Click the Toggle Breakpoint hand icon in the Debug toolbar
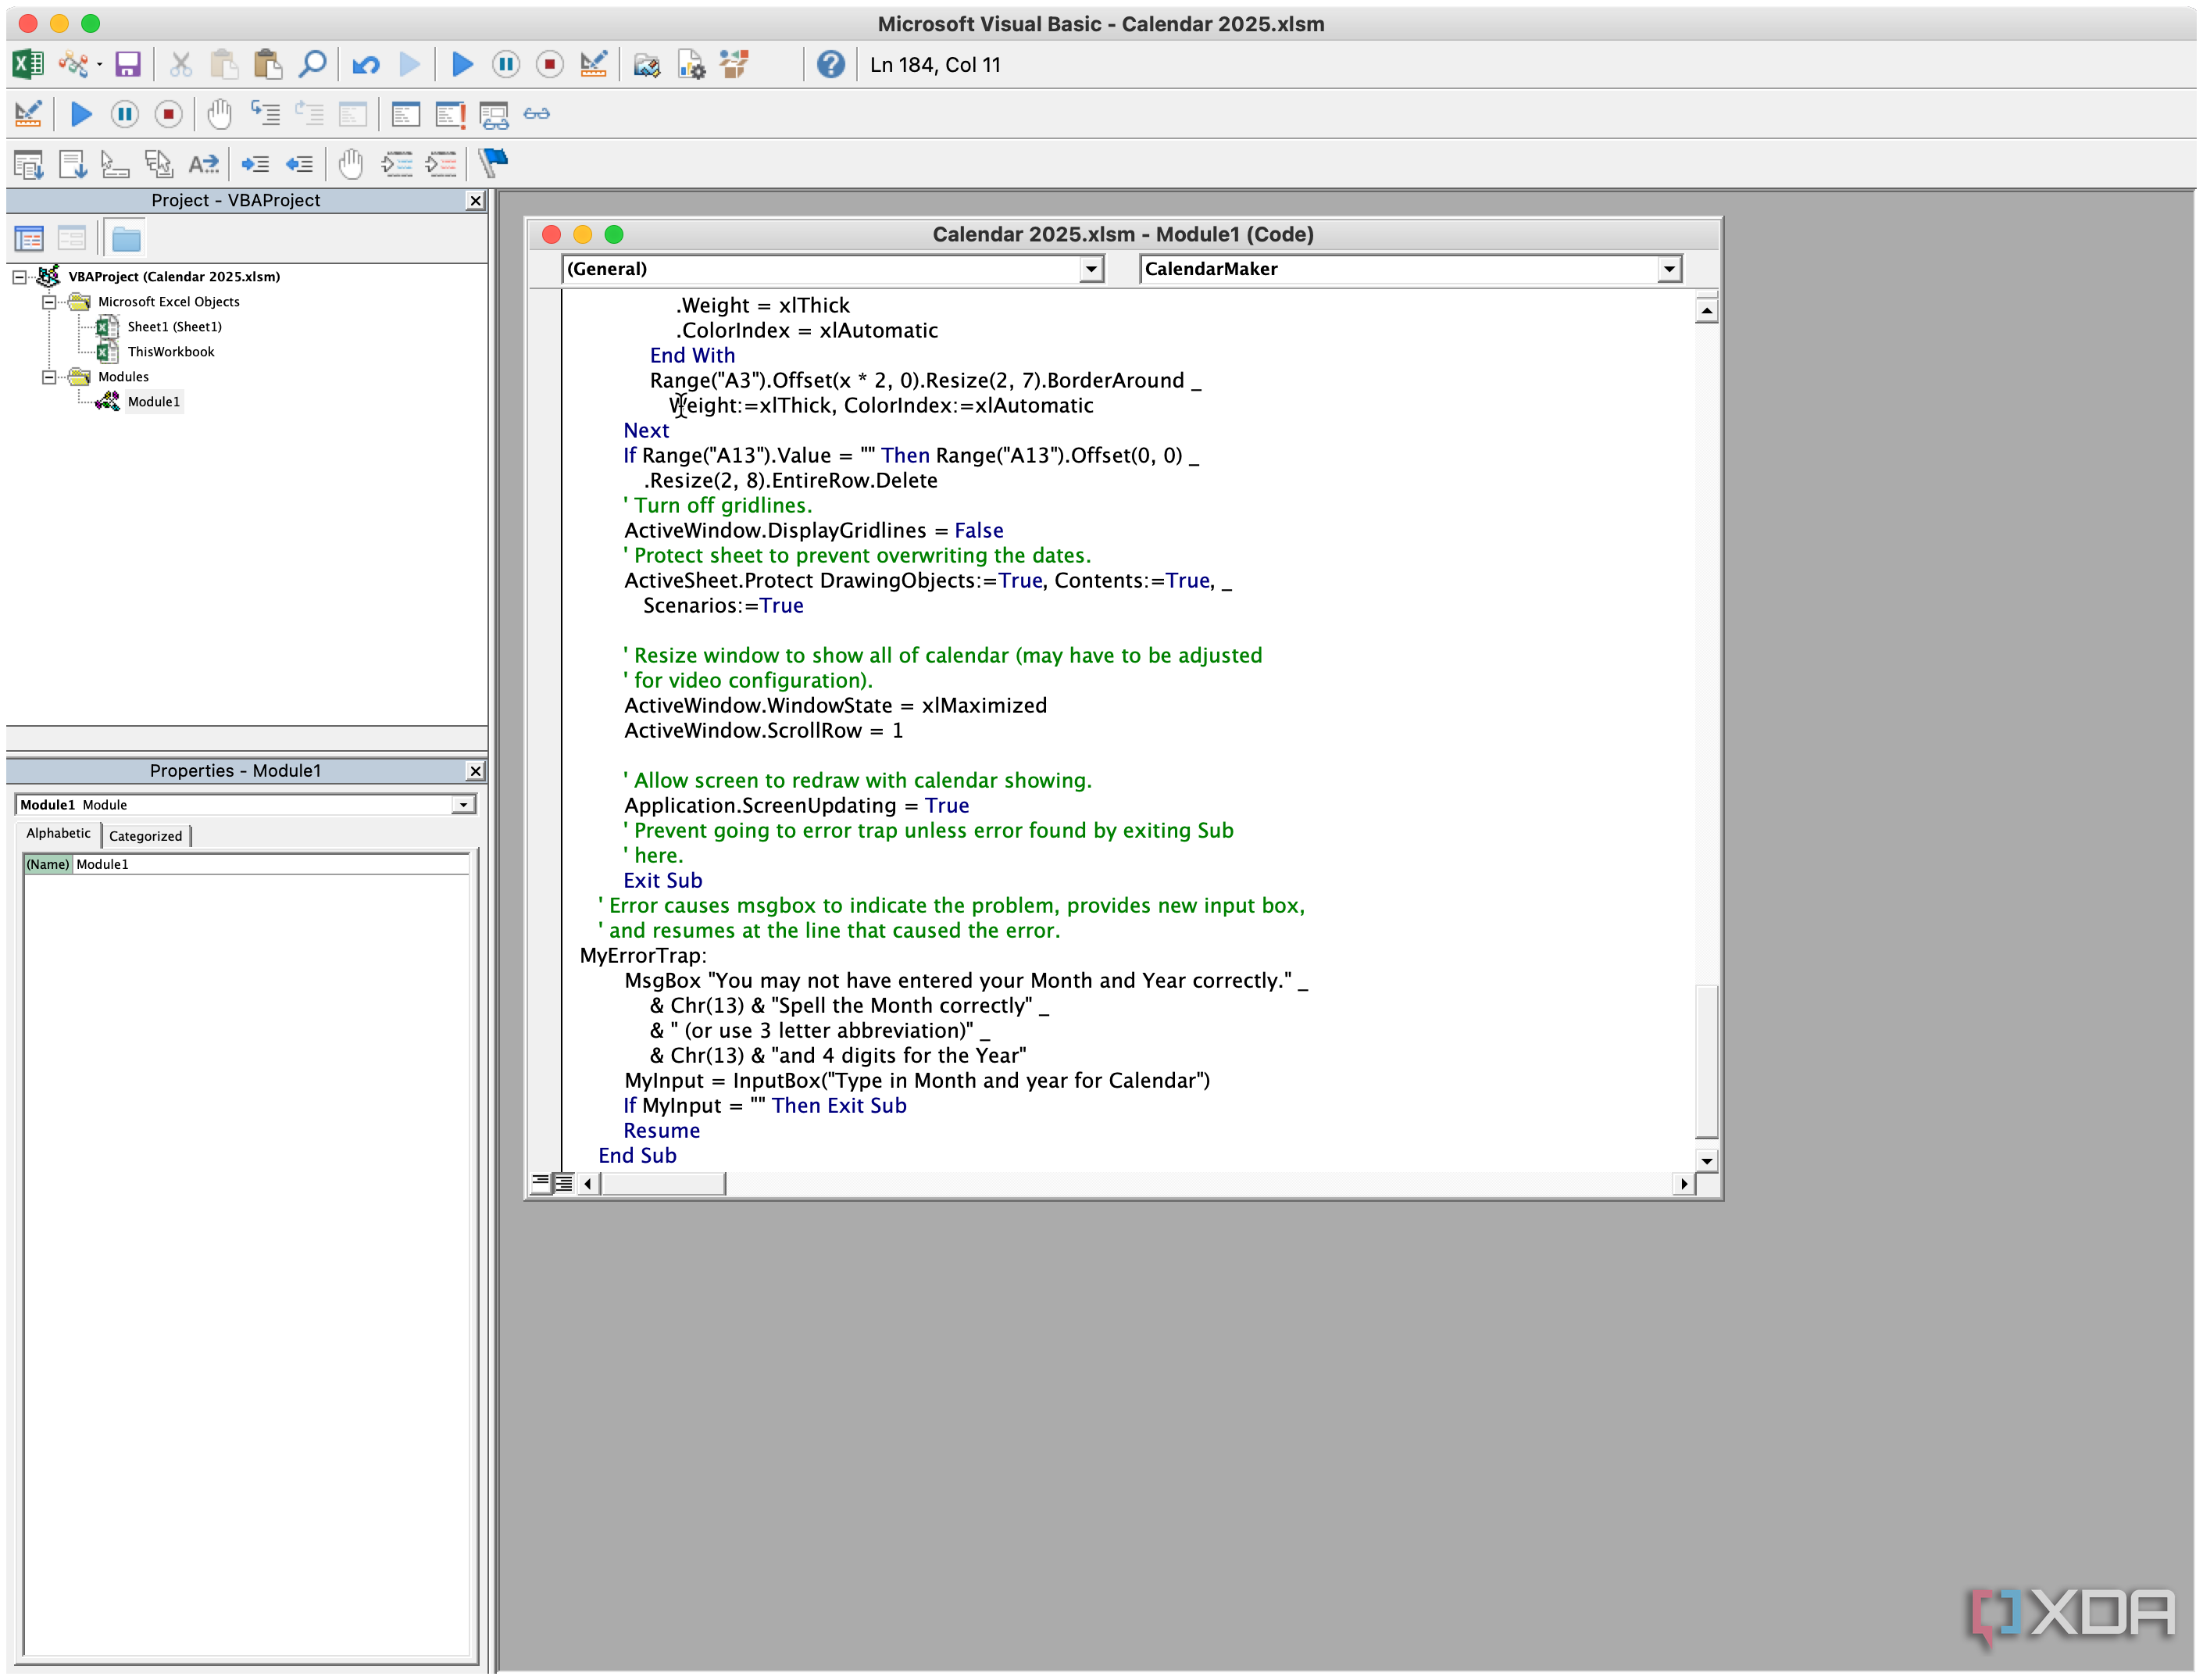The image size is (2203, 1680). point(219,114)
